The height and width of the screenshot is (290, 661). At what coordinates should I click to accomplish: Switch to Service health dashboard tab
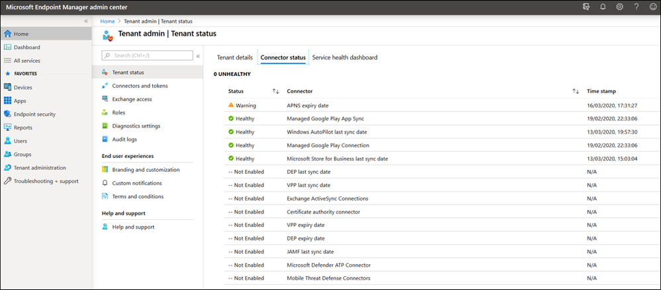pyautogui.click(x=345, y=57)
